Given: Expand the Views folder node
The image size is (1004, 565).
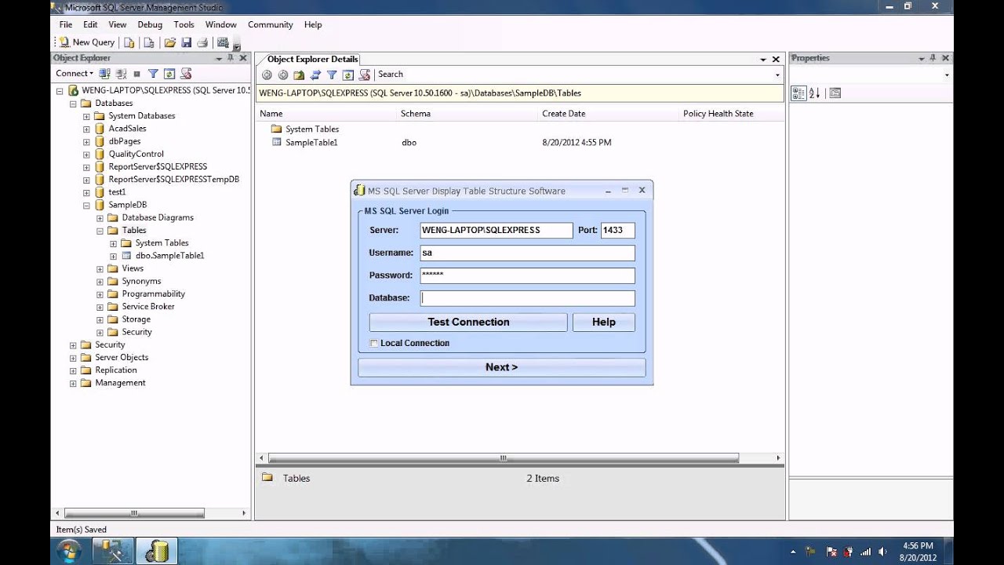Looking at the screenshot, I should pos(100,269).
